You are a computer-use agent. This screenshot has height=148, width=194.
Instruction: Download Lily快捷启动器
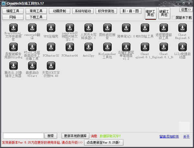click(x=182, y=47)
